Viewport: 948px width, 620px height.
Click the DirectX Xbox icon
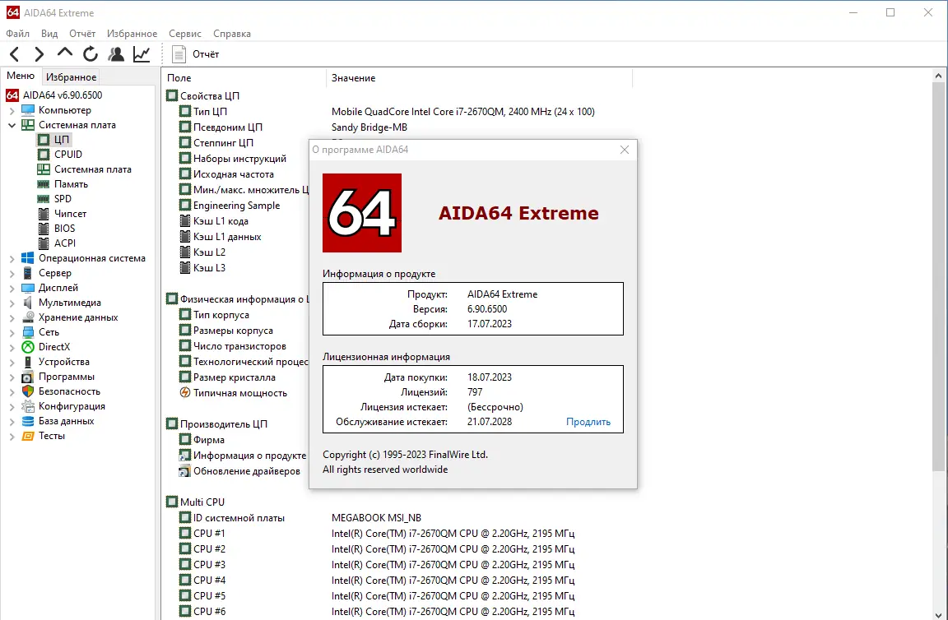[x=28, y=347]
